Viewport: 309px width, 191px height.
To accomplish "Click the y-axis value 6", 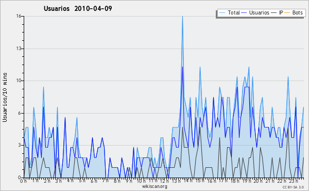I will [x=20, y=113].
